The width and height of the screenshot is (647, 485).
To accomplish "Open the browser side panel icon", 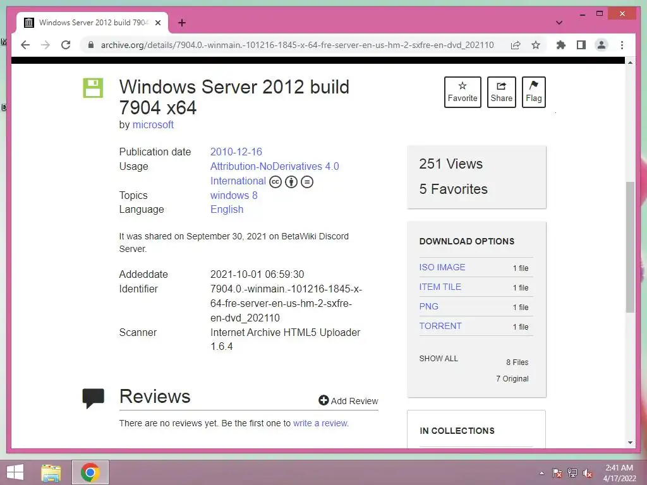I will coord(581,45).
